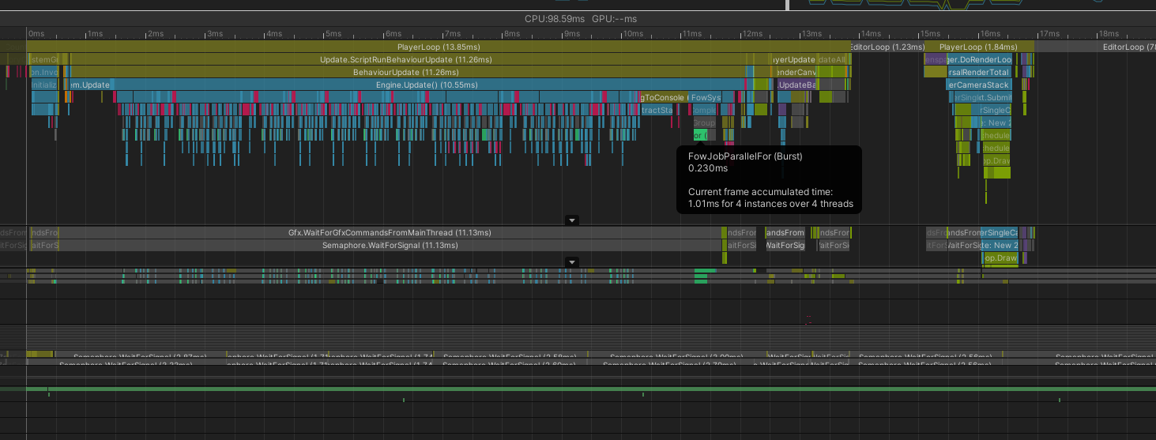Collapse main thread section with upper arrow
This screenshot has height=440, width=1156.
(573, 220)
